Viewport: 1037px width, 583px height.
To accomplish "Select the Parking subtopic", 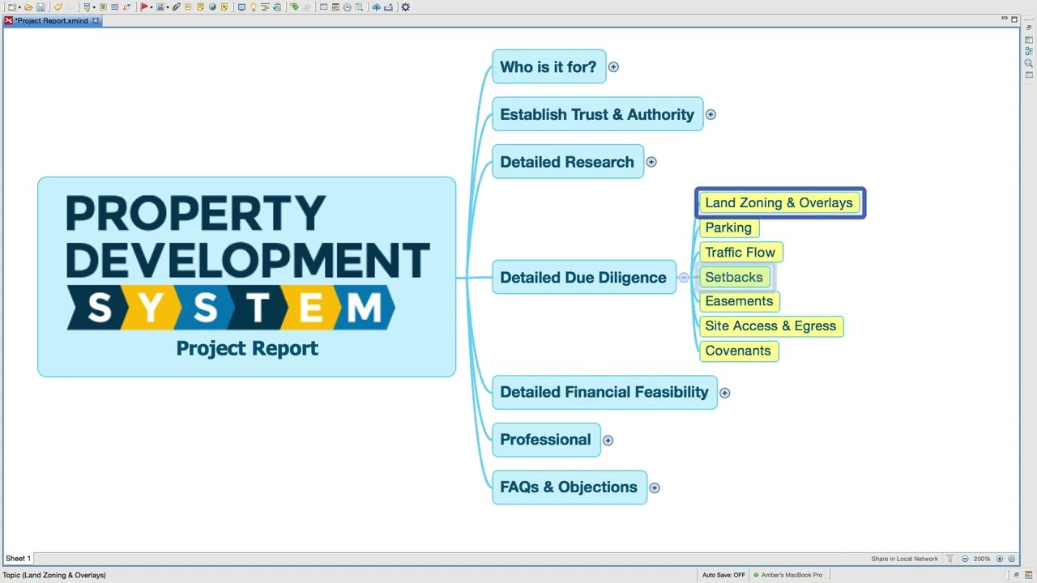I will pyautogui.click(x=728, y=228).
